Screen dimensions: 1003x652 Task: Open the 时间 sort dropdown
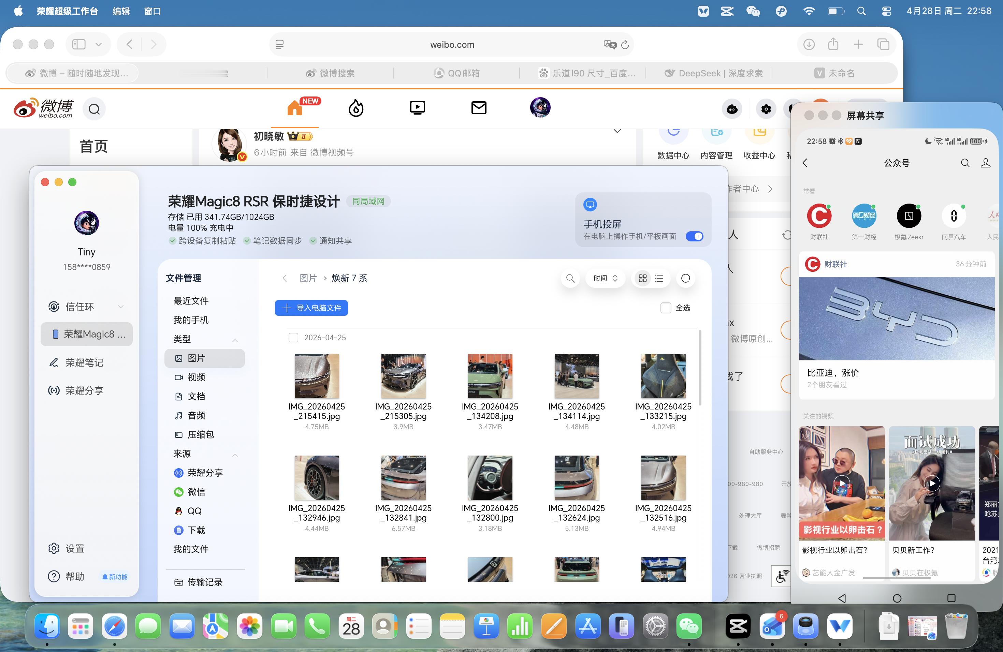(605, 278)
